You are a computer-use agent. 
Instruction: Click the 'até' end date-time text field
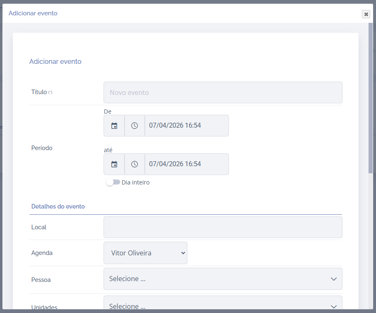pos(186,164)
